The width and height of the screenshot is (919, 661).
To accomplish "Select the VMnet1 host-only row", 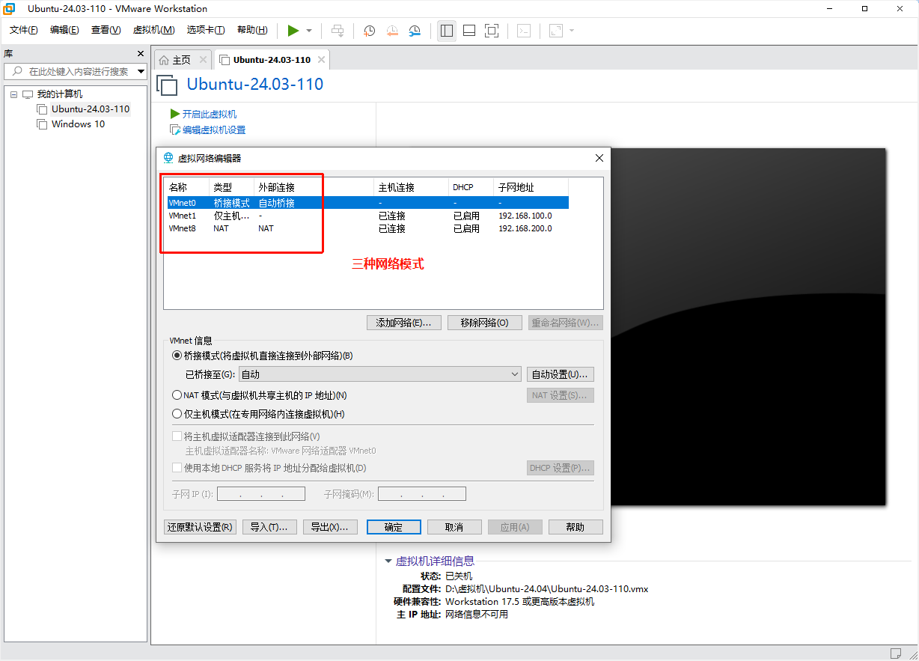I will (367, 216).
